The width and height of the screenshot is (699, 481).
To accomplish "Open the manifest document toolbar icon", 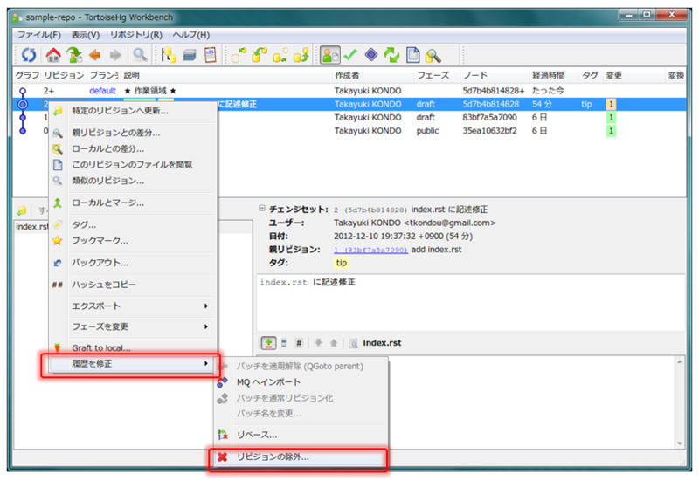I will pyautogui.click(x=412, y=55).
